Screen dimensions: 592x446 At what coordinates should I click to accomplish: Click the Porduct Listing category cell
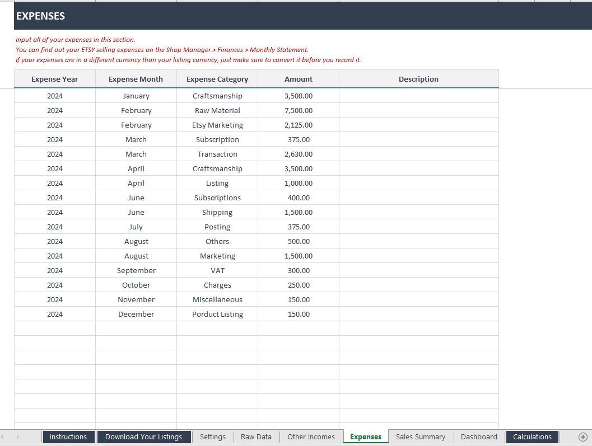[x=217, y=314]
